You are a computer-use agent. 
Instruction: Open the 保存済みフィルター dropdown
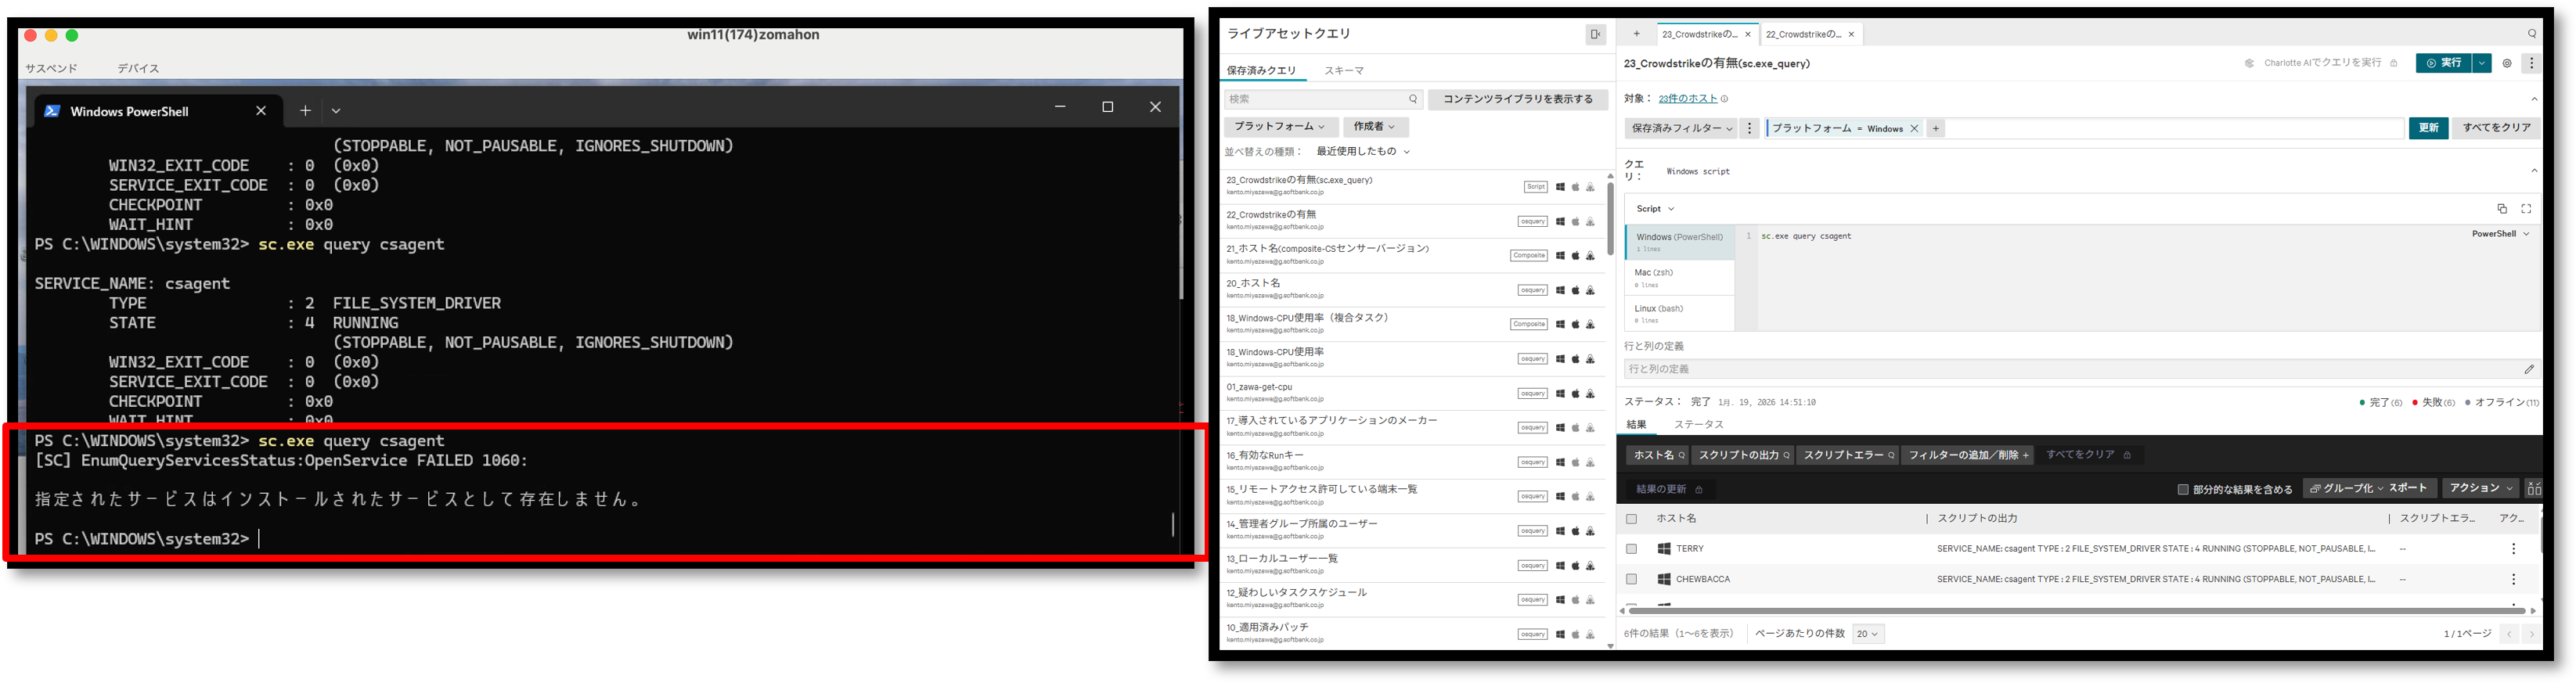click(1680, 129)
